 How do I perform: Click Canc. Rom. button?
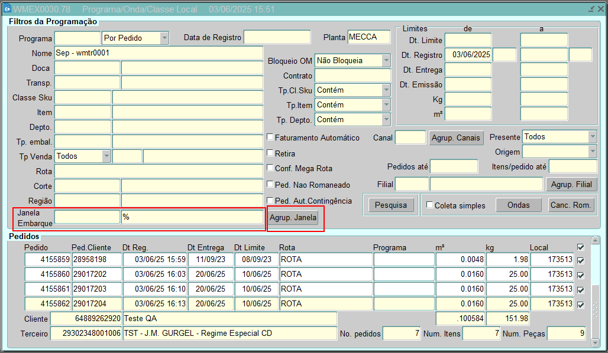click(571, 205)
